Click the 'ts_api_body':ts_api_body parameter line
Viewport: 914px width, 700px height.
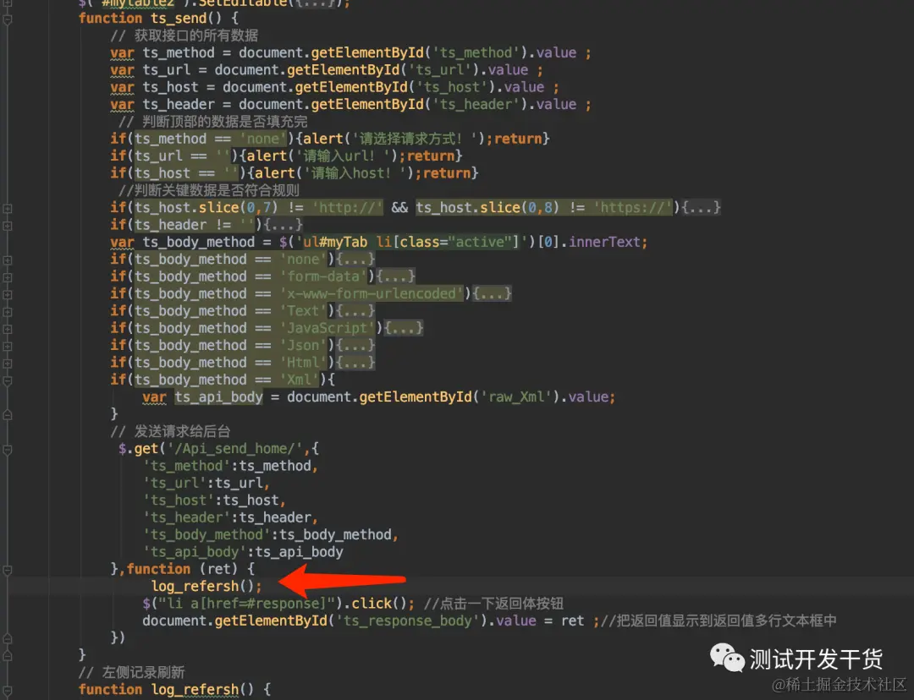243,551
